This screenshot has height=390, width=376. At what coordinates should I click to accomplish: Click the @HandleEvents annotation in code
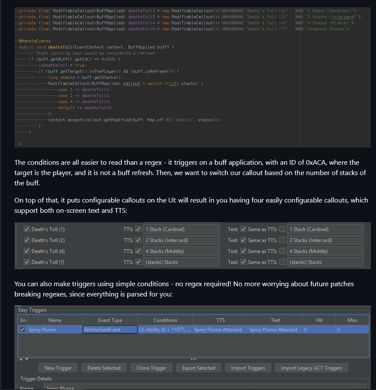[x=35, y=41]
